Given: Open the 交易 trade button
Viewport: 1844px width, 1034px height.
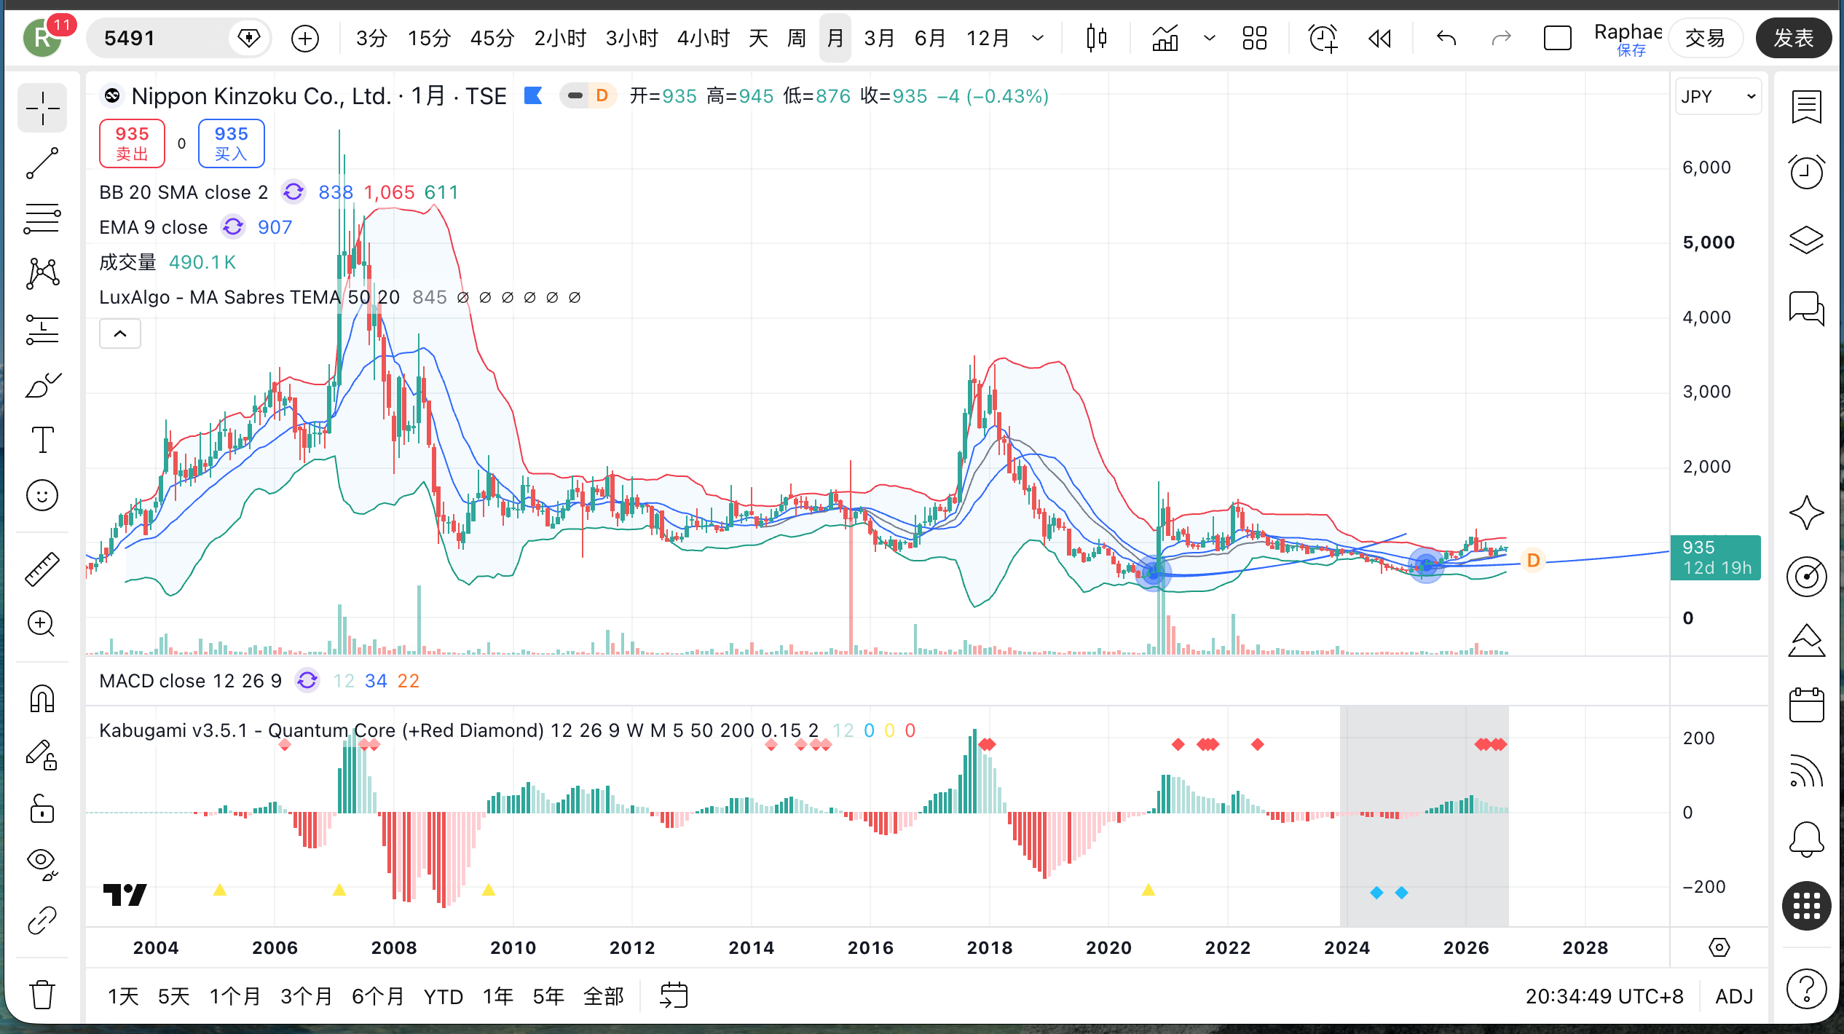Looking at the screenshot, I should pyautogui.click(x=1705, y=38).
